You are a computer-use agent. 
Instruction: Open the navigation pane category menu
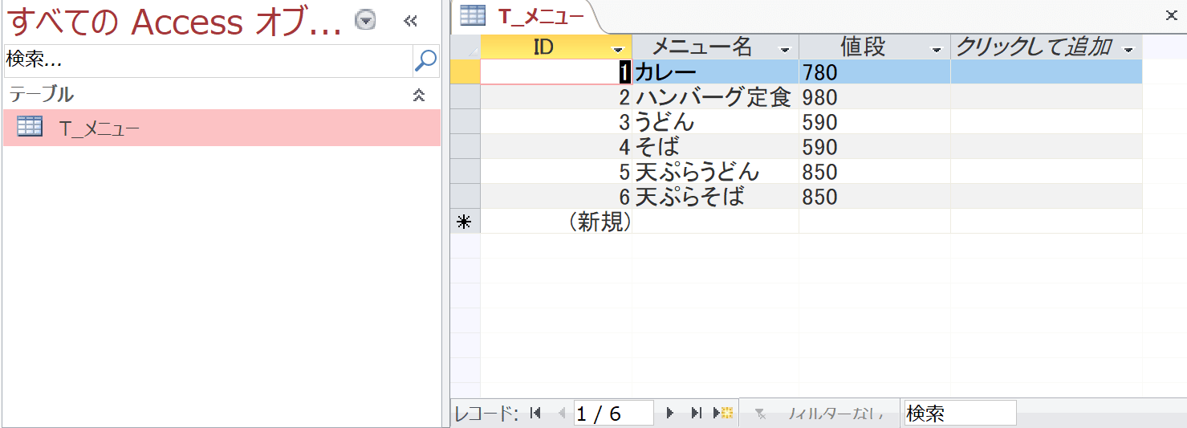tap(365, 21)
